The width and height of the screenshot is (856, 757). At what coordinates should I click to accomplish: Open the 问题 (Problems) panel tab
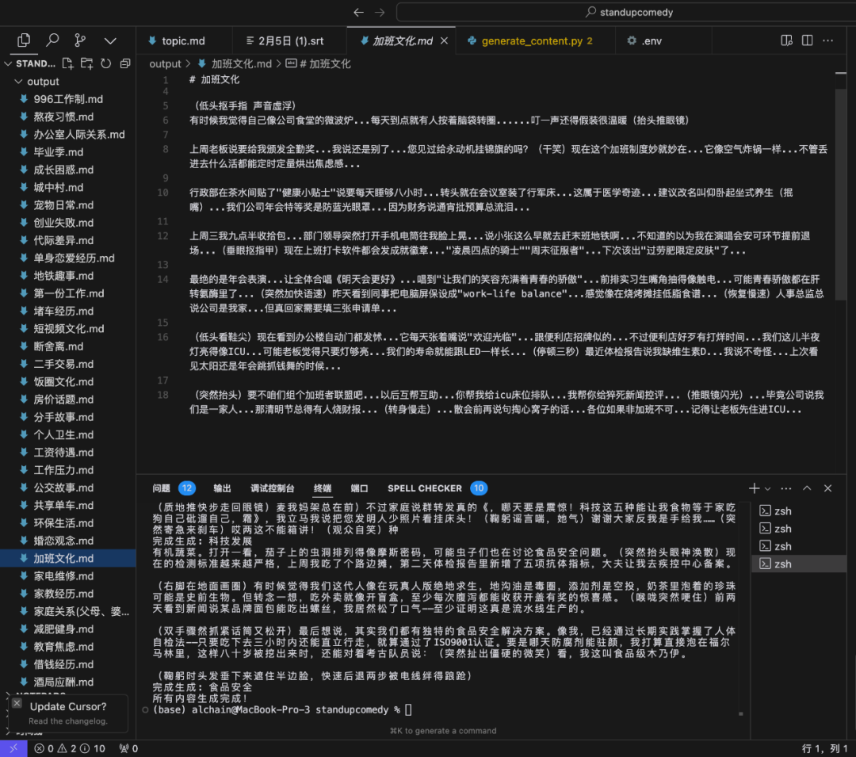coord(162,488)
